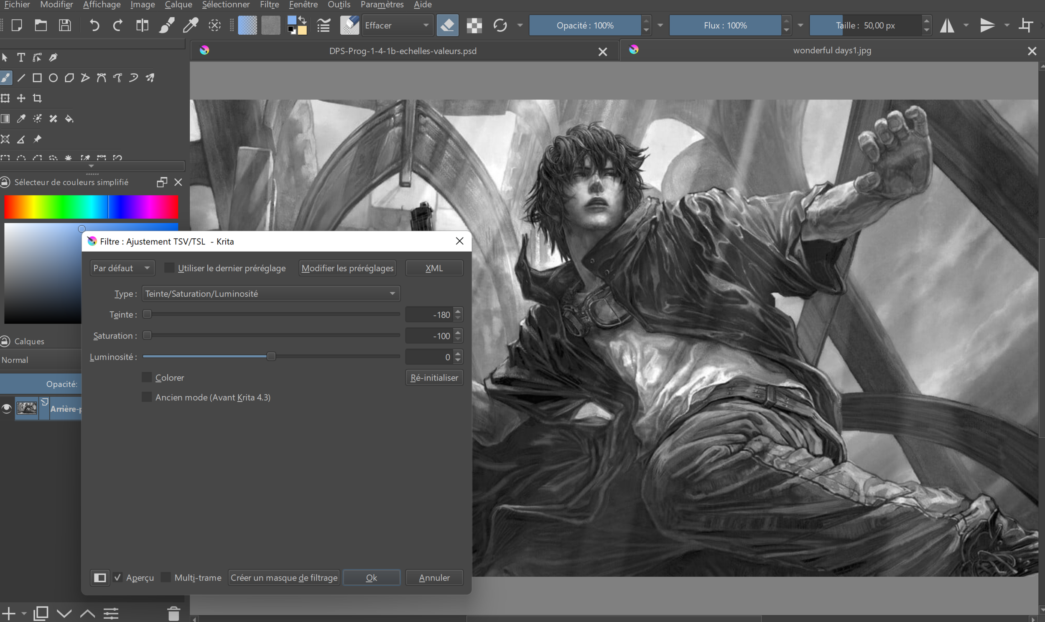
Task: Click the Ré-initialiser button
Action: tap(434, 377)
